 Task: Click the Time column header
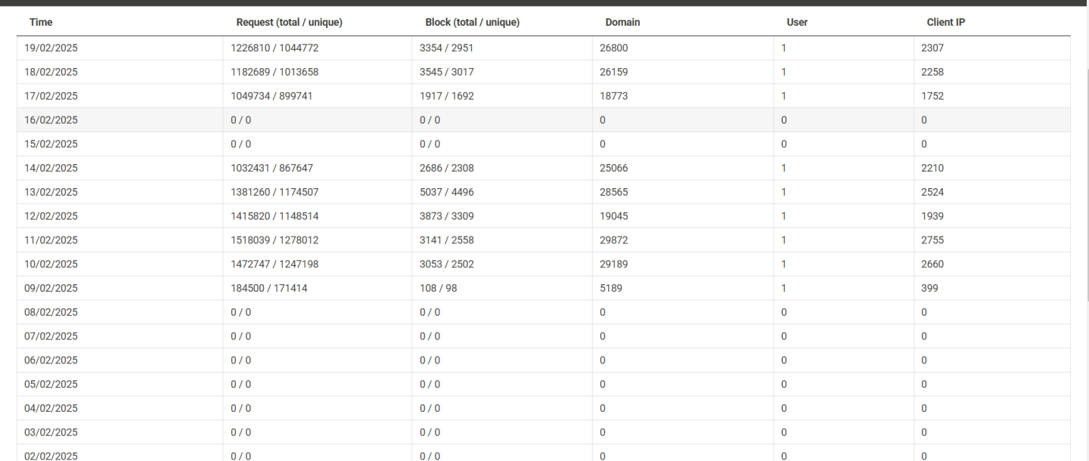point(41,23)
